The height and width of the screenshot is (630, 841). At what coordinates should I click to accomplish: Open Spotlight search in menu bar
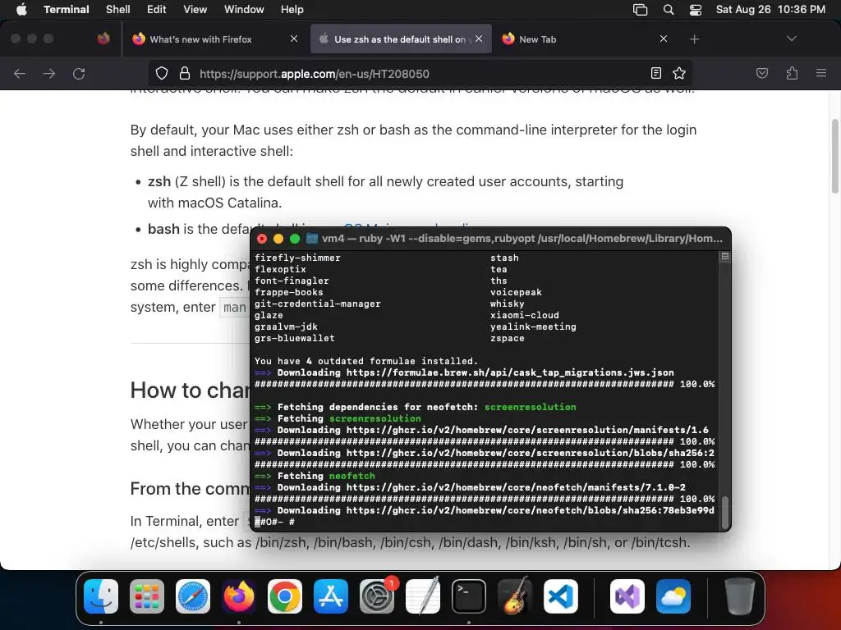(669, 10)
